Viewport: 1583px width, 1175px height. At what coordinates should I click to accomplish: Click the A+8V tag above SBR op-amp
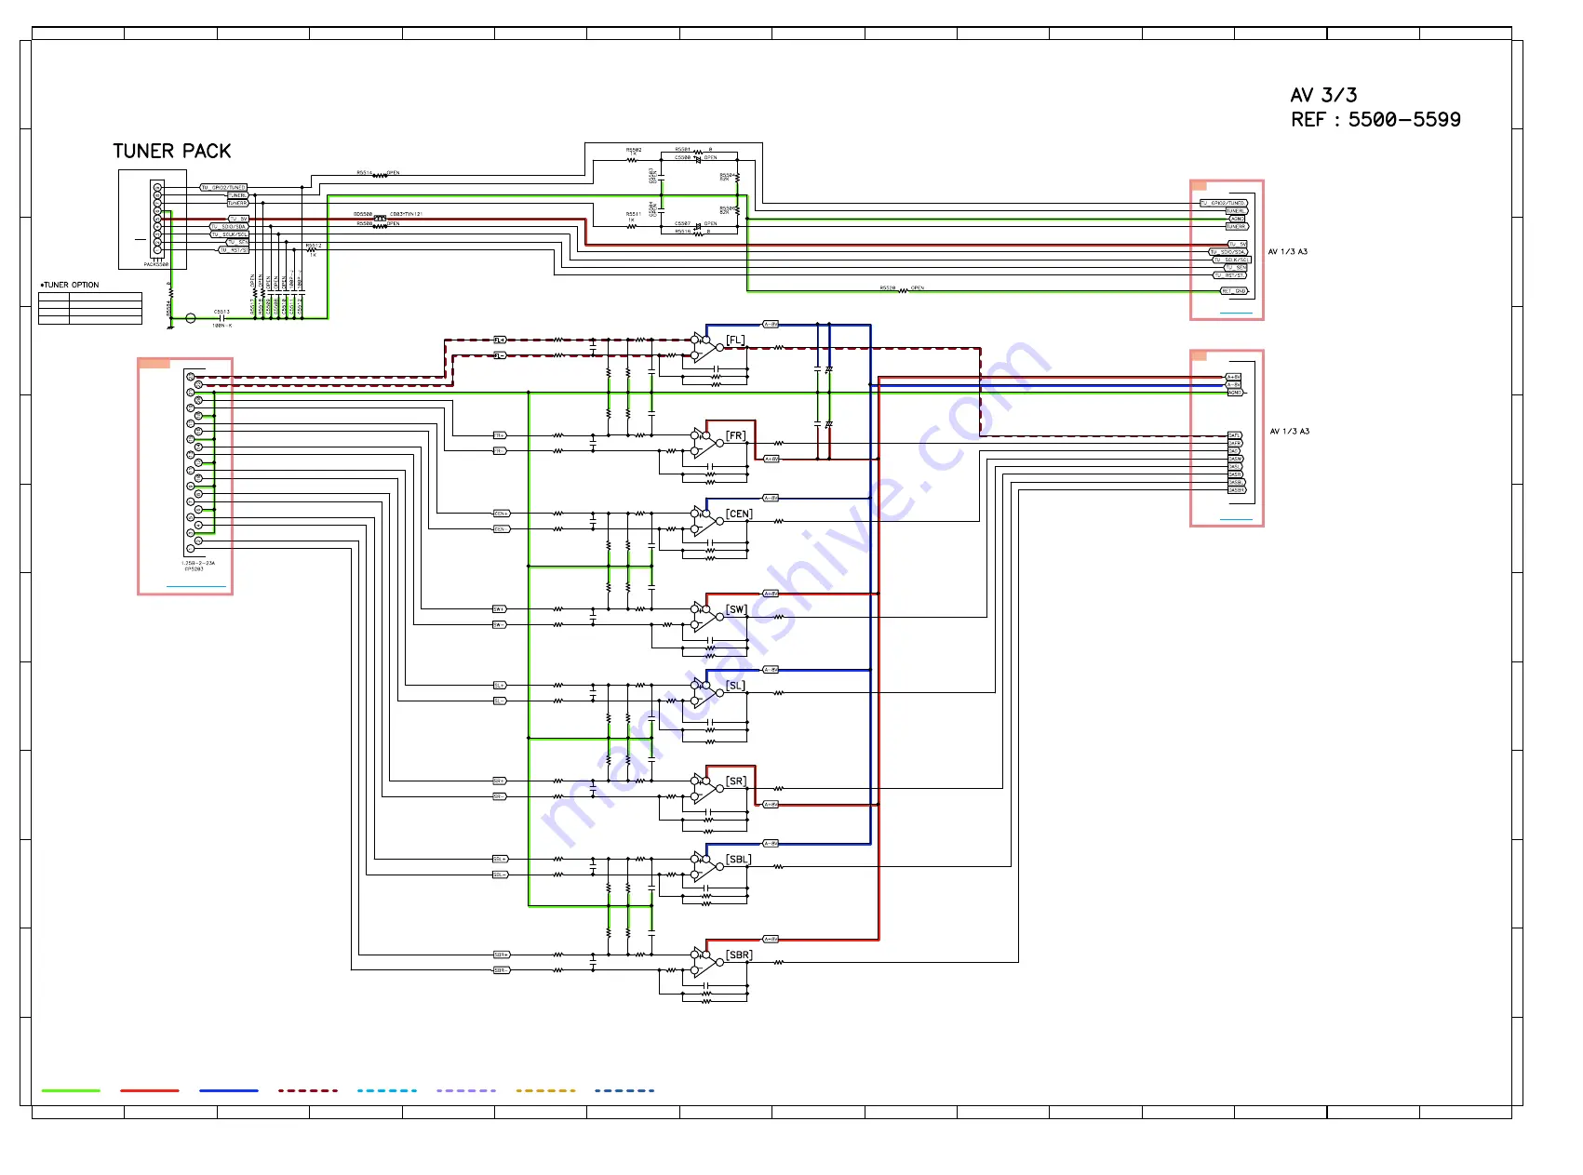[771, 940]
